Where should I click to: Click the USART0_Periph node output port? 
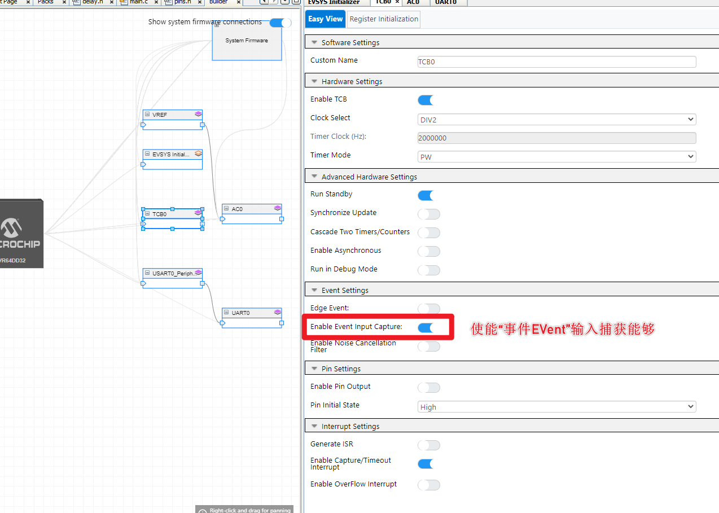[x=203, y=283]
